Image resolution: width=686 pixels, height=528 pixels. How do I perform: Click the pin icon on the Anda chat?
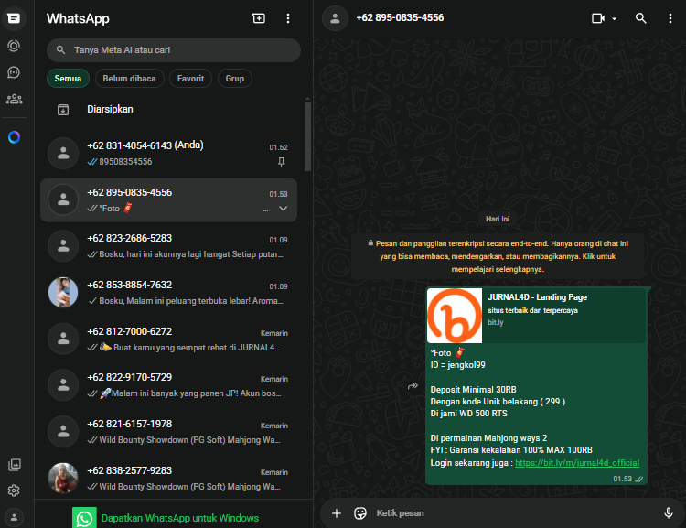coord(282,162)
